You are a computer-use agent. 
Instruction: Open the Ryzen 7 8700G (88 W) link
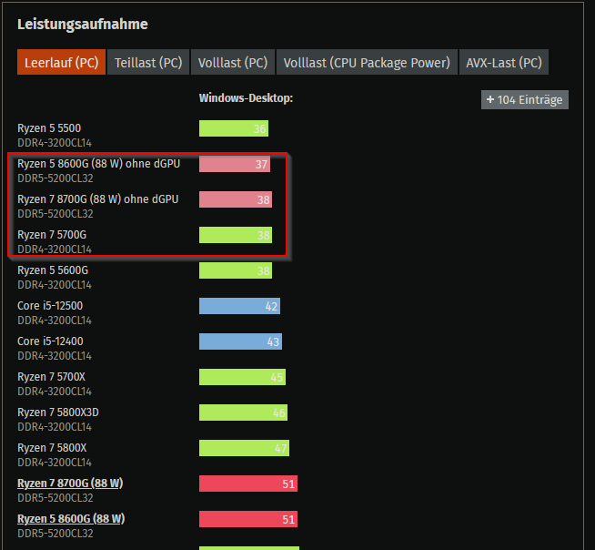click(70, 484)
